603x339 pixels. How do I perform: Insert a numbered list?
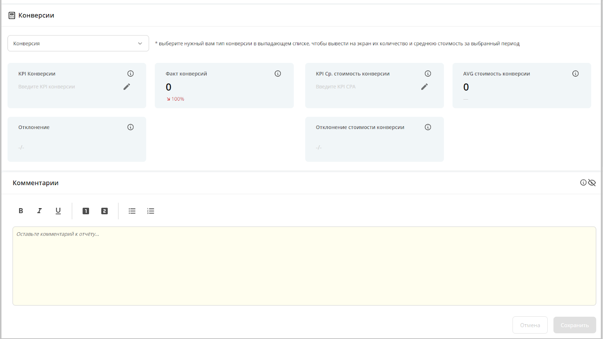151,211
